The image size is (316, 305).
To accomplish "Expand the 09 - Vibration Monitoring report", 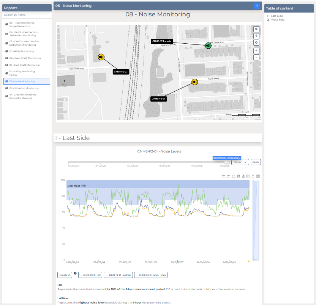I will 26,88.
